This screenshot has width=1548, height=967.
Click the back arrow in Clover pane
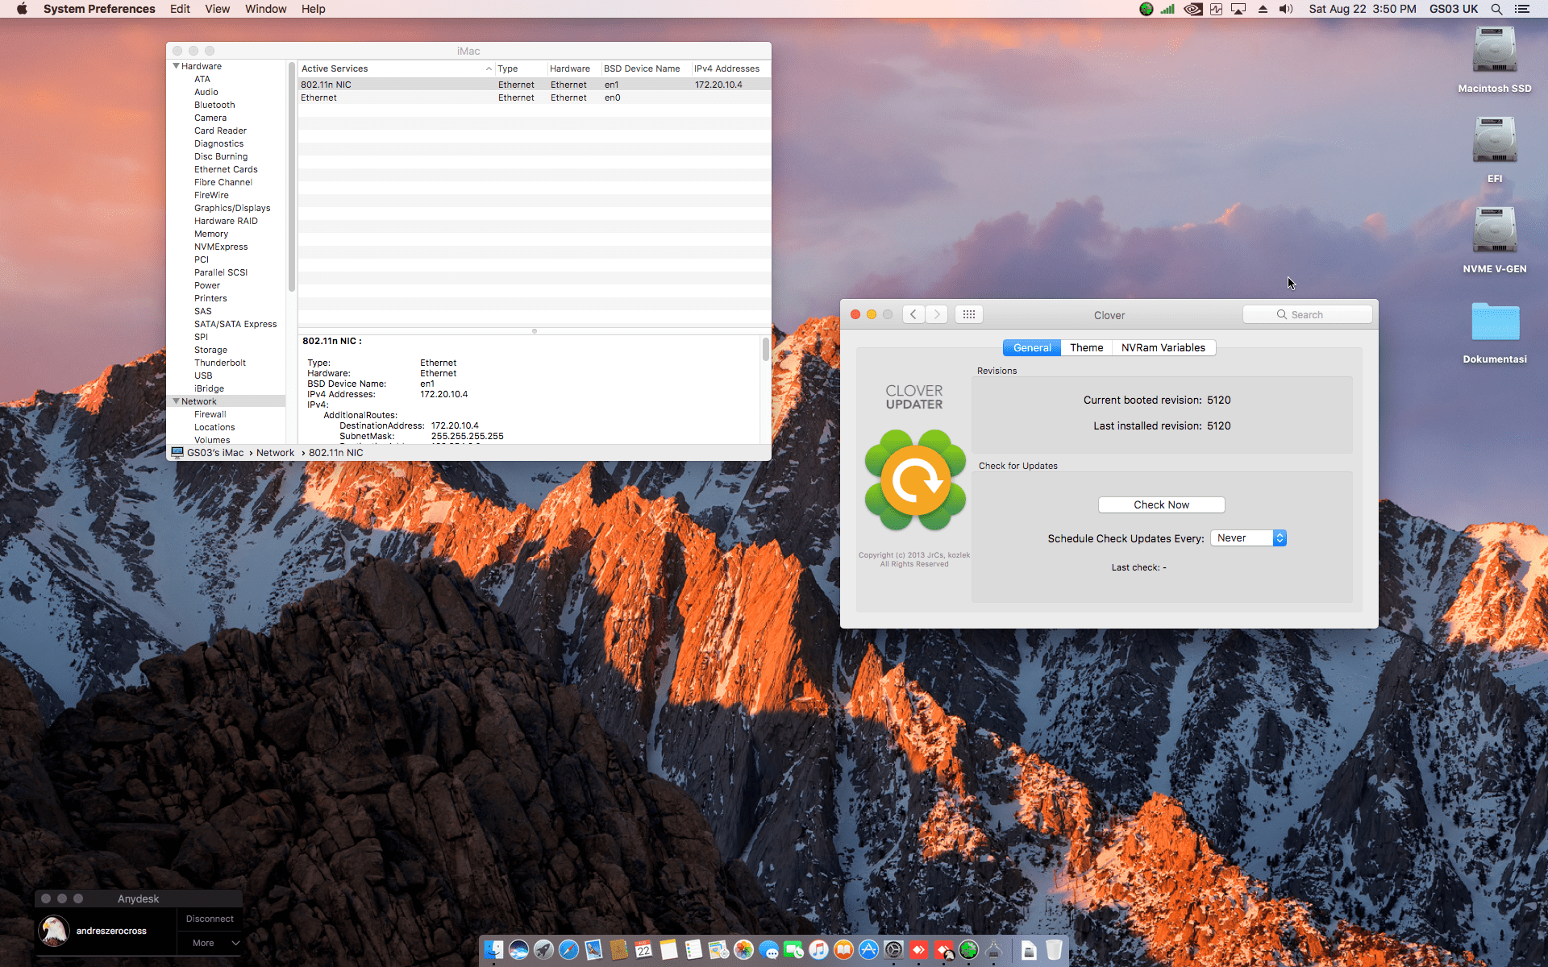(x=913, y=315)
